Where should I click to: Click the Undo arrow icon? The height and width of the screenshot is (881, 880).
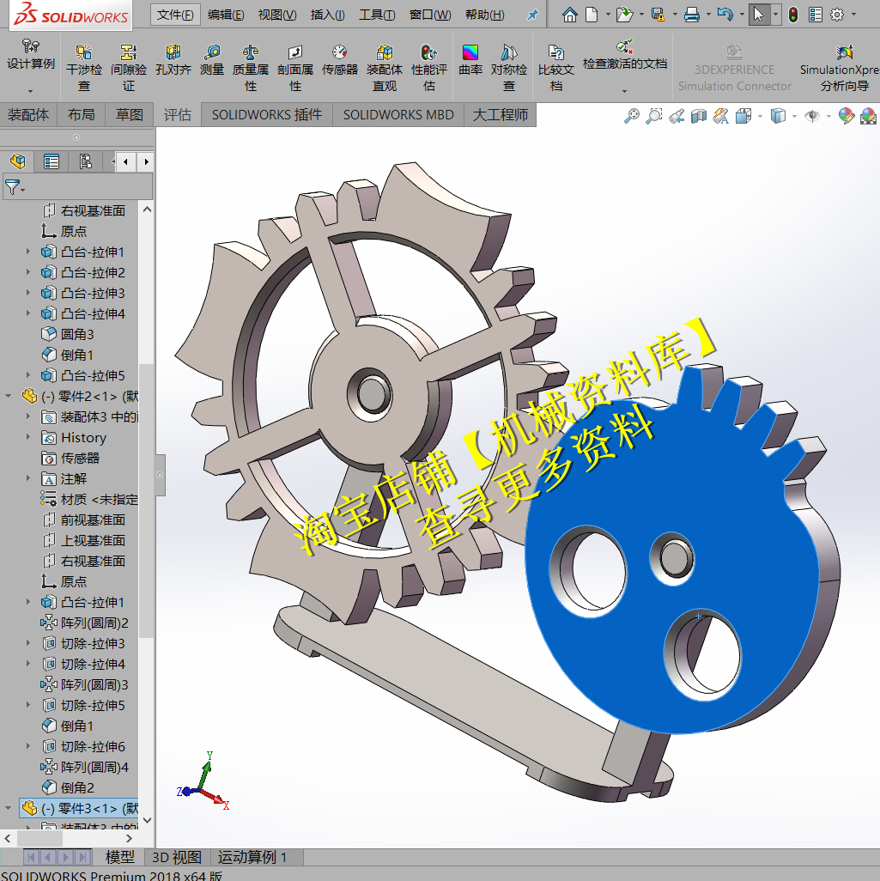(725, 15)
